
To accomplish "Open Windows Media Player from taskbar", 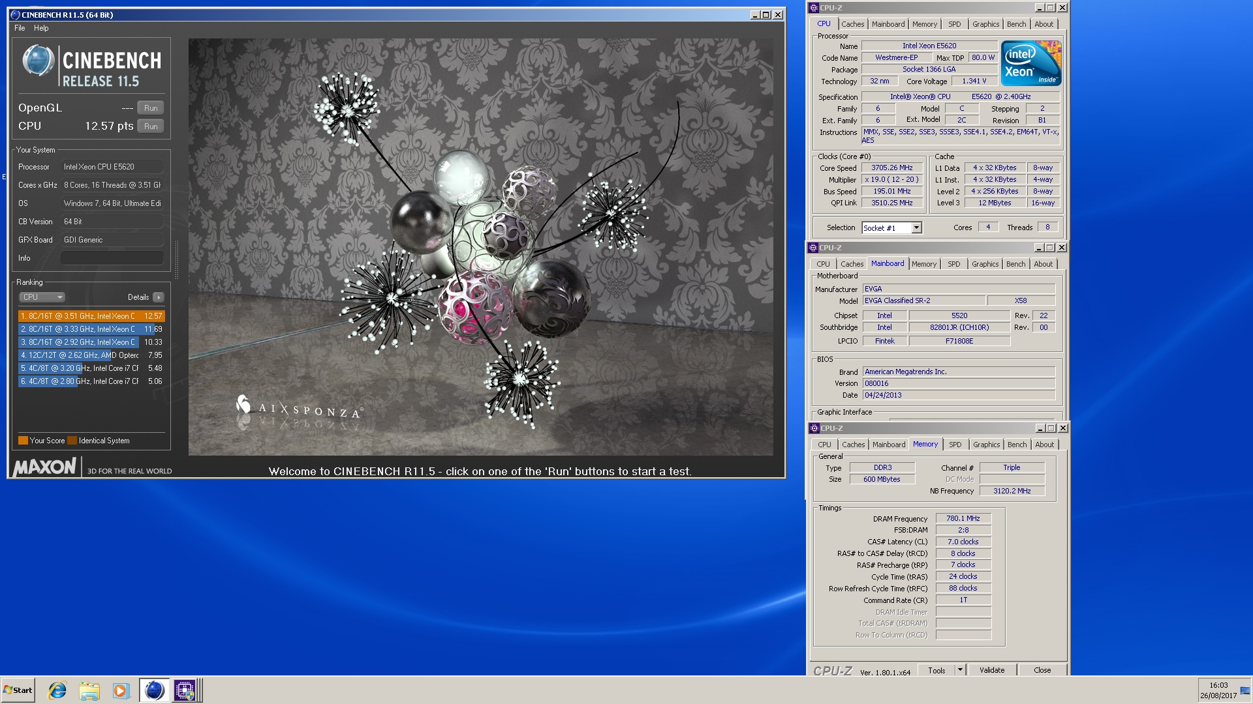I will tap(121, 690).
